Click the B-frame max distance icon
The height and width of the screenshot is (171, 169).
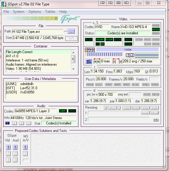tap(97, 61)
